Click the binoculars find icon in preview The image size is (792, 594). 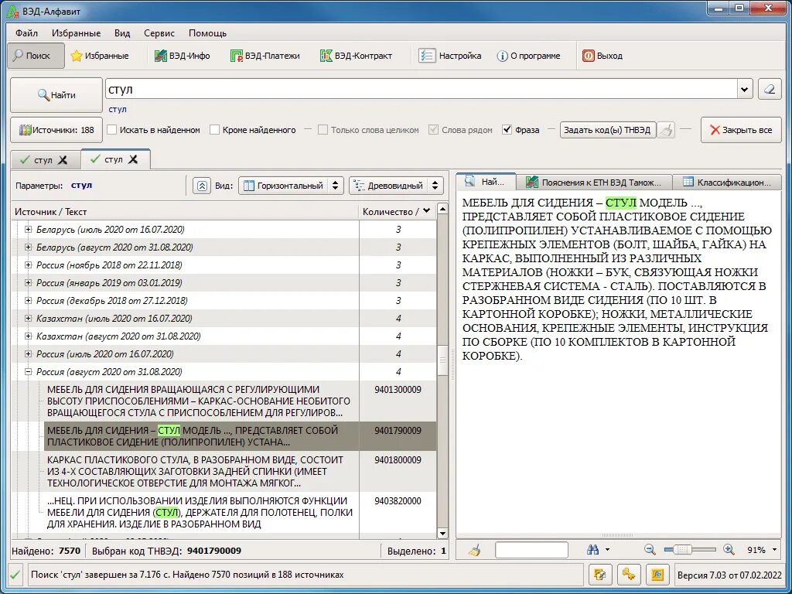pos(593,550)
